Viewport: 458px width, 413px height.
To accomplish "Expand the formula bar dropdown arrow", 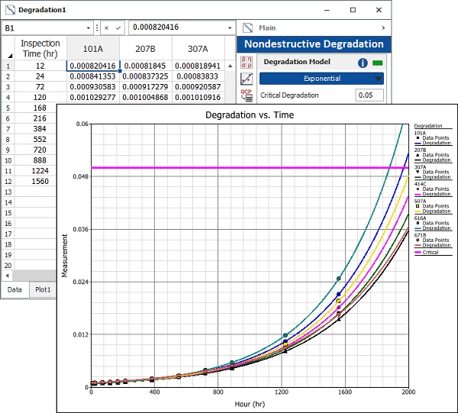I will [x=230, y=27].
